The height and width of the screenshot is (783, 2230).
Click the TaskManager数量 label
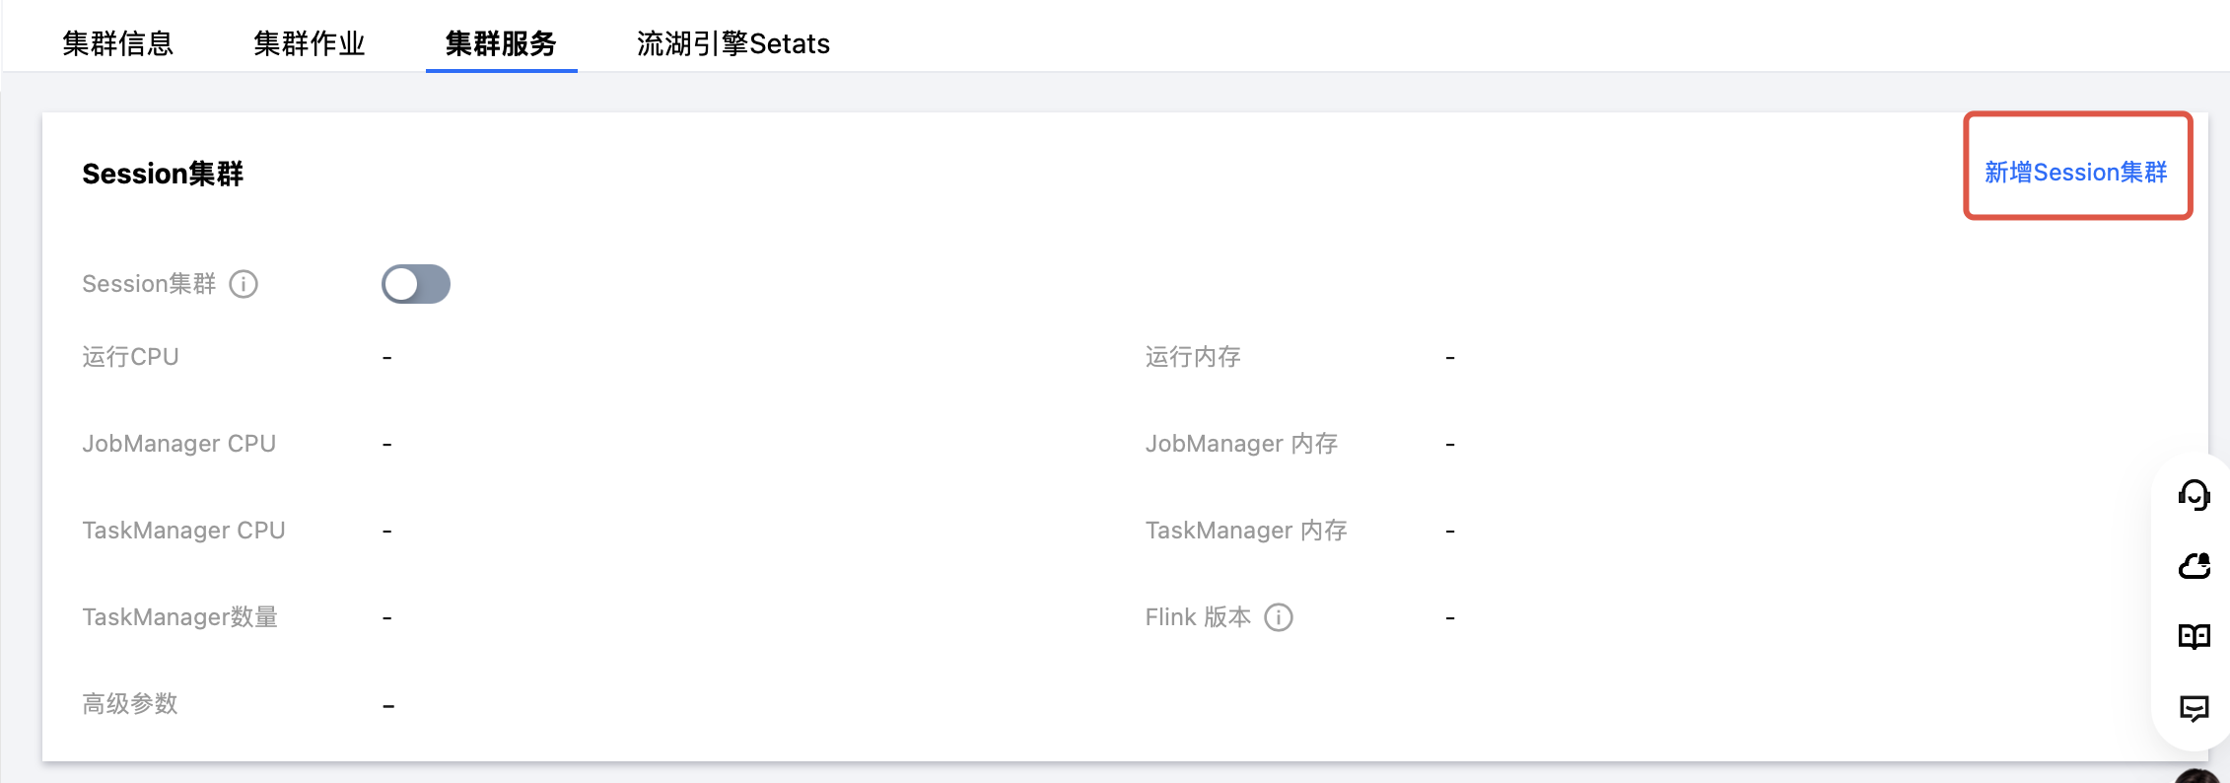(180, 617)
